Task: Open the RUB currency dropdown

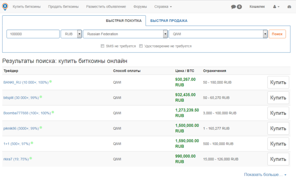Action: [71, 34]
